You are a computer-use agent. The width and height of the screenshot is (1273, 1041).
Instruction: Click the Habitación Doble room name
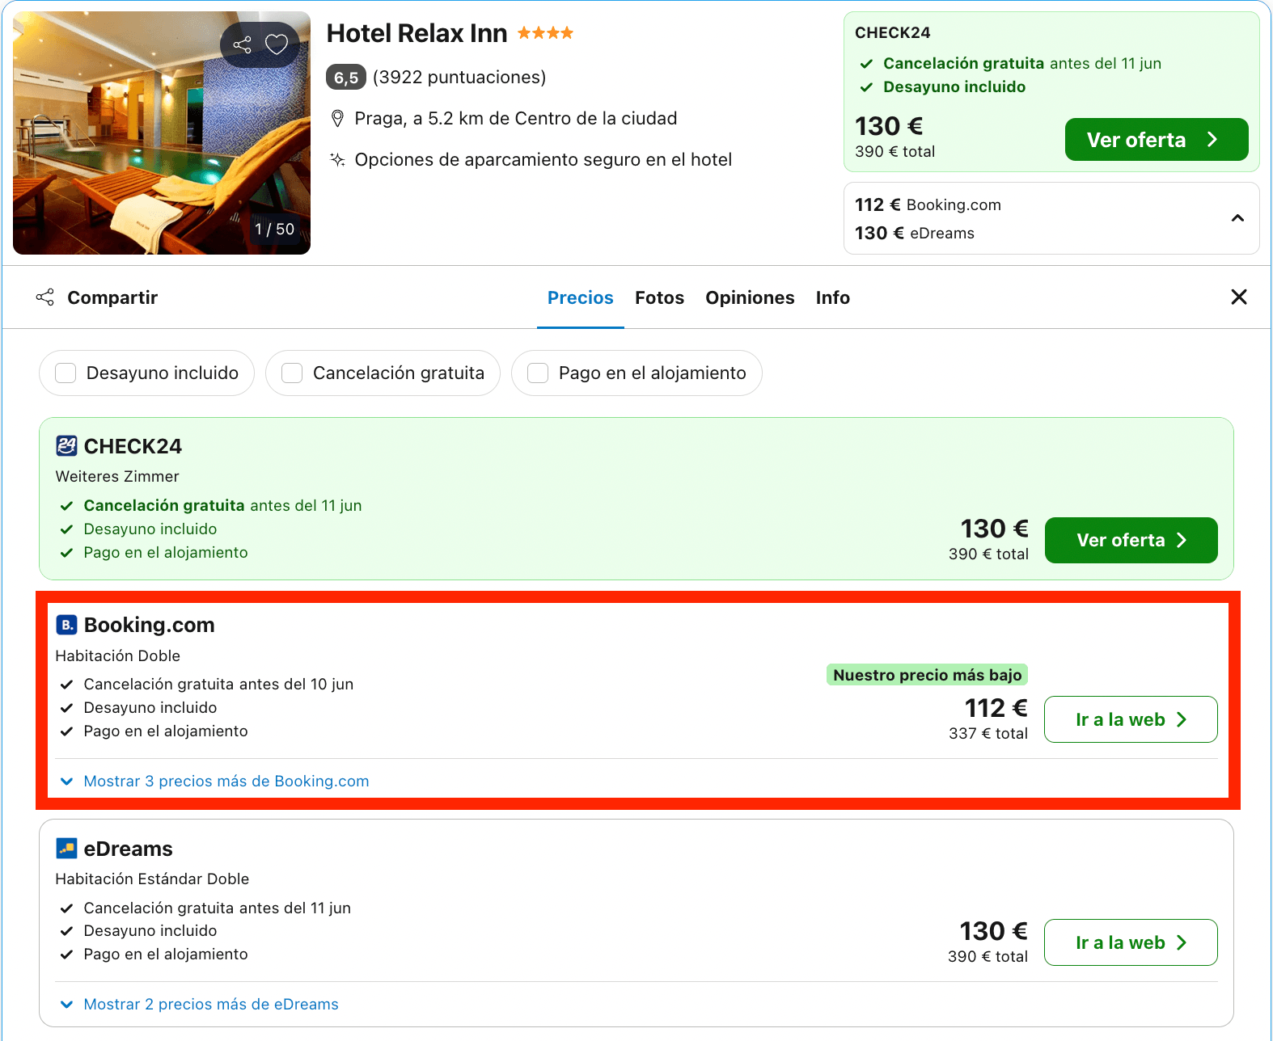pos(118,655)
